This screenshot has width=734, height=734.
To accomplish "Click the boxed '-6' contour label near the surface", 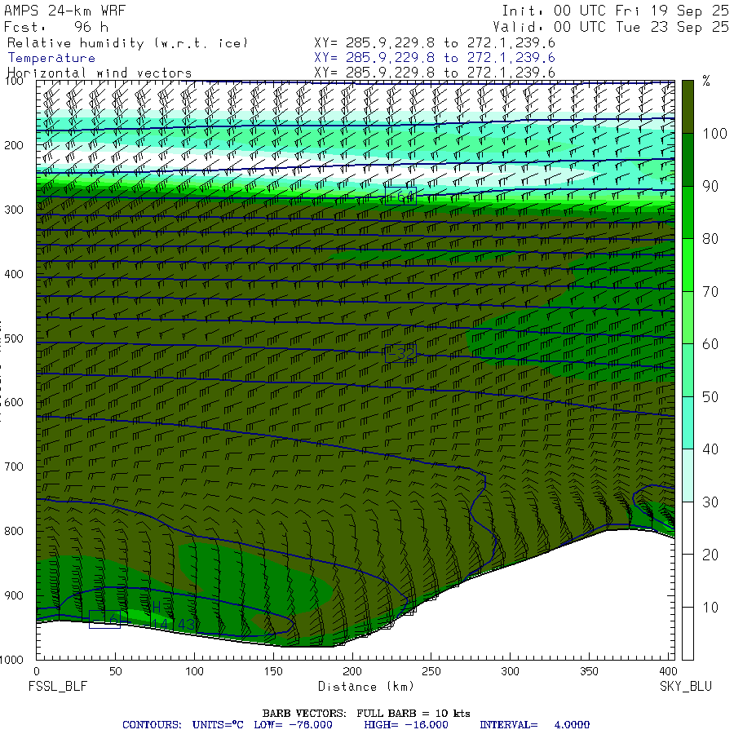I will click(x=105, y=619).
